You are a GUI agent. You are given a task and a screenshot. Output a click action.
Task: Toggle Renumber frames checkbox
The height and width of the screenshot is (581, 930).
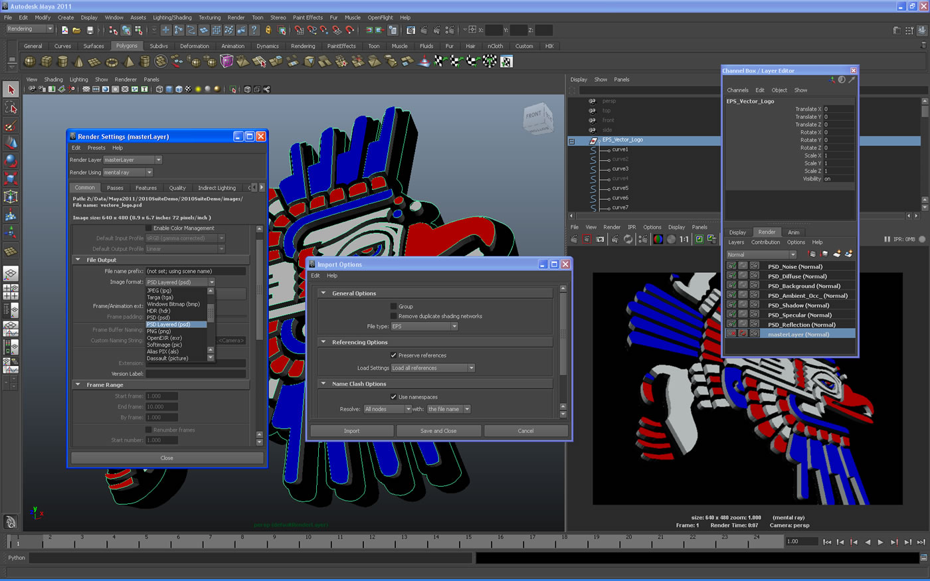149,430
